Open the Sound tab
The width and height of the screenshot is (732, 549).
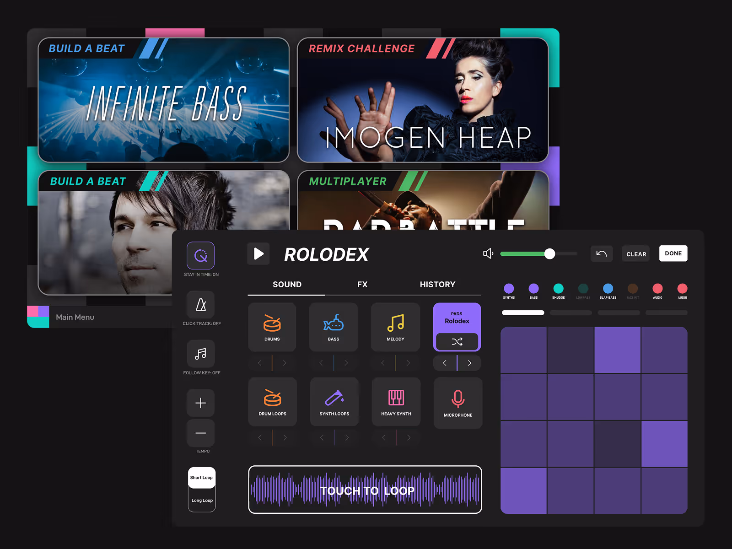click(x=287, y=285)
